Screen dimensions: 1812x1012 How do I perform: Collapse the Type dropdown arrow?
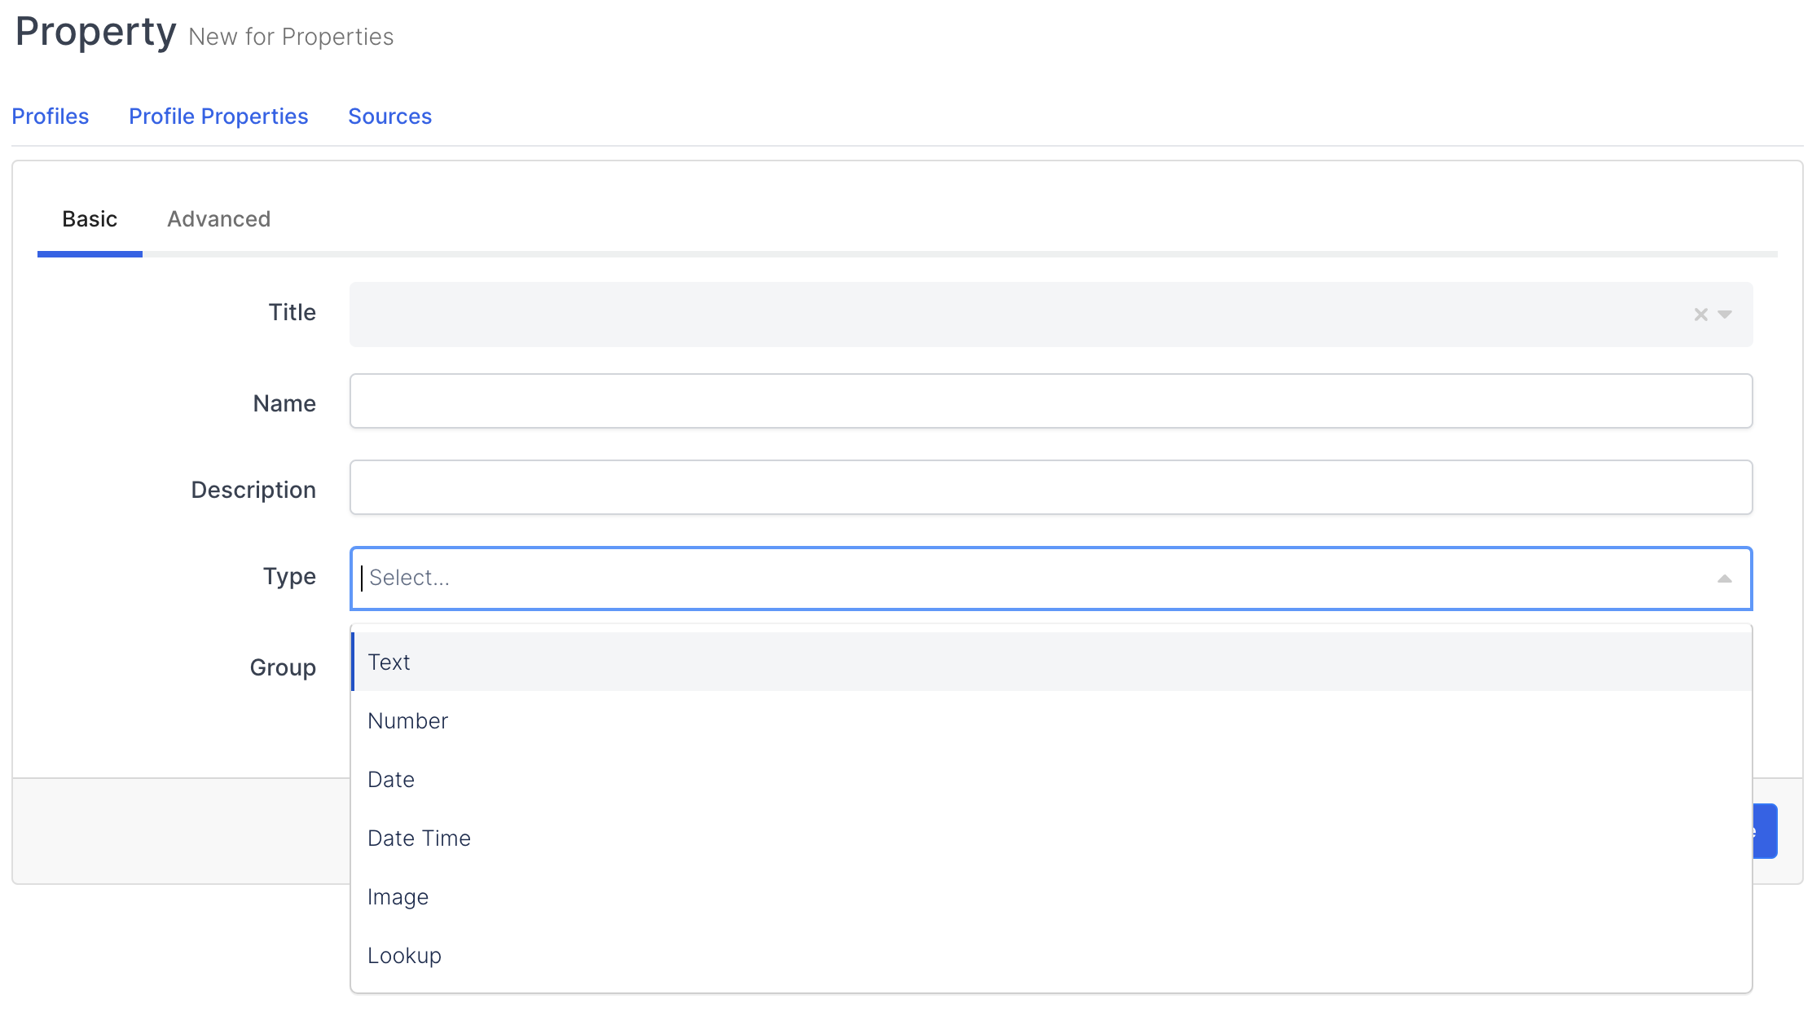coord(1724,579)
